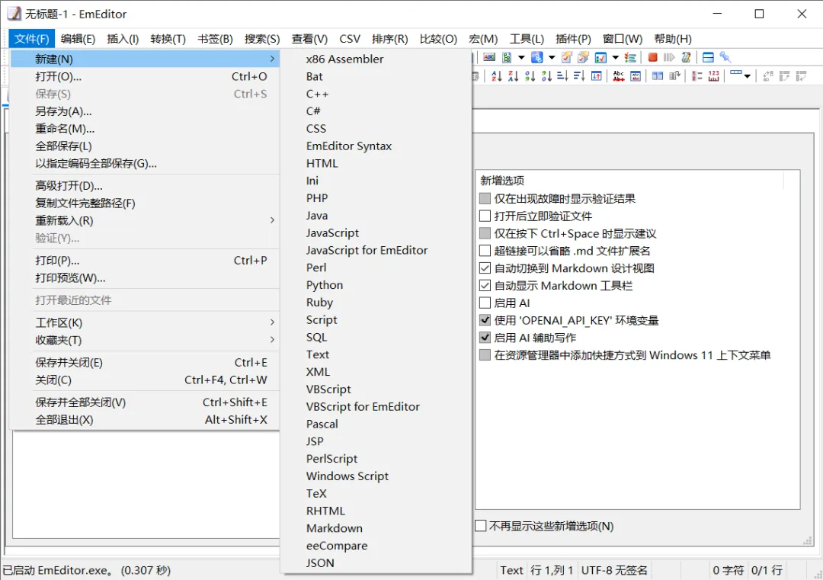Click the web browser preview toolbar icon
This screenshot has height=580, width=823.
point(537,57)
